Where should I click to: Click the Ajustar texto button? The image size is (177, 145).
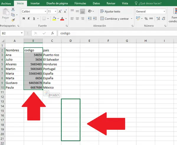110,11
